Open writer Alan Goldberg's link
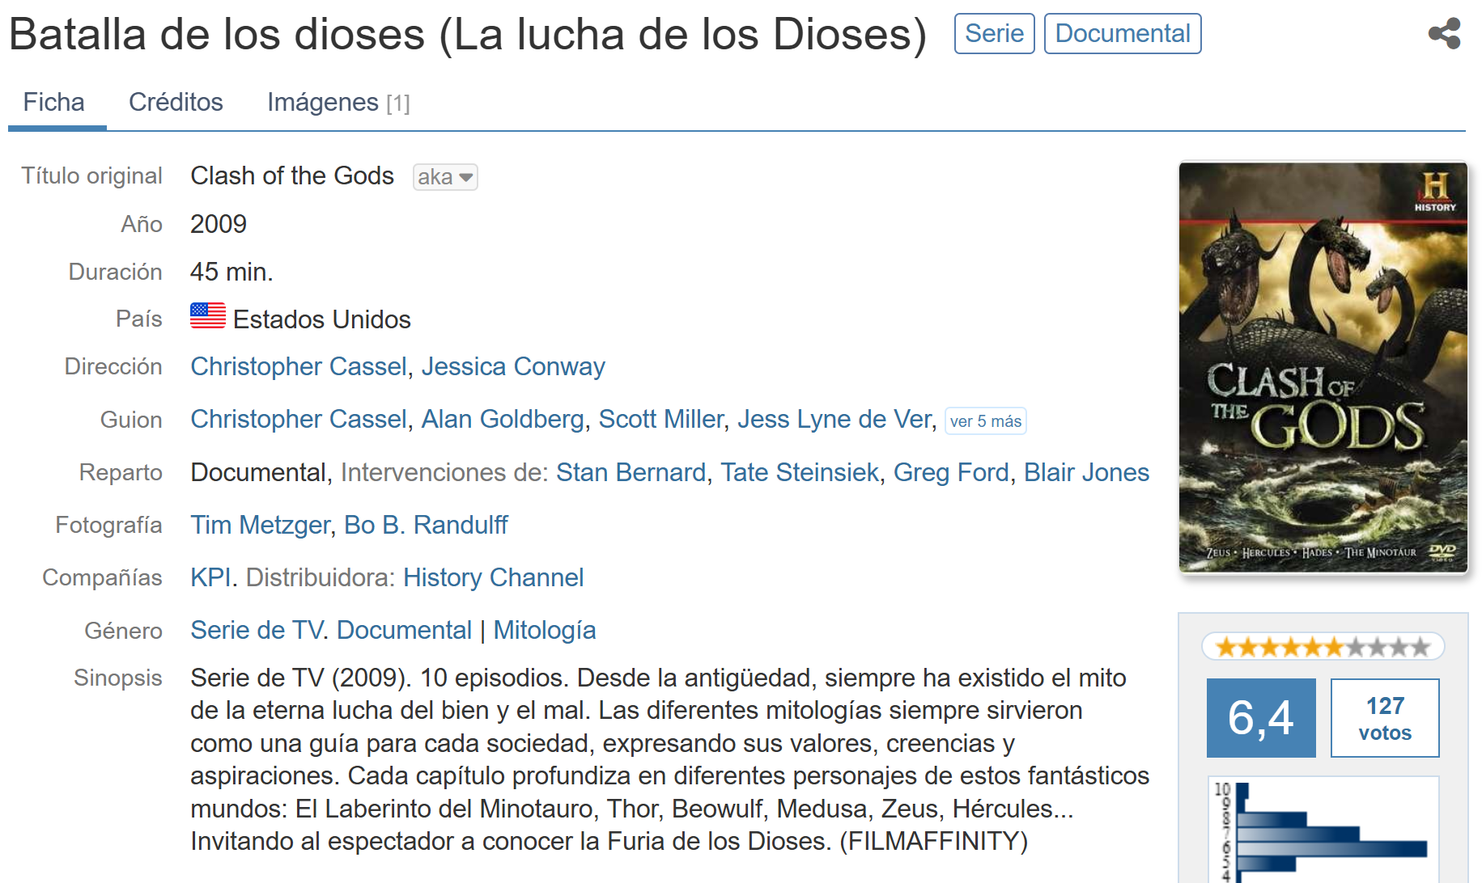This screenshot has height=883, width=1482. click(502, 420)
